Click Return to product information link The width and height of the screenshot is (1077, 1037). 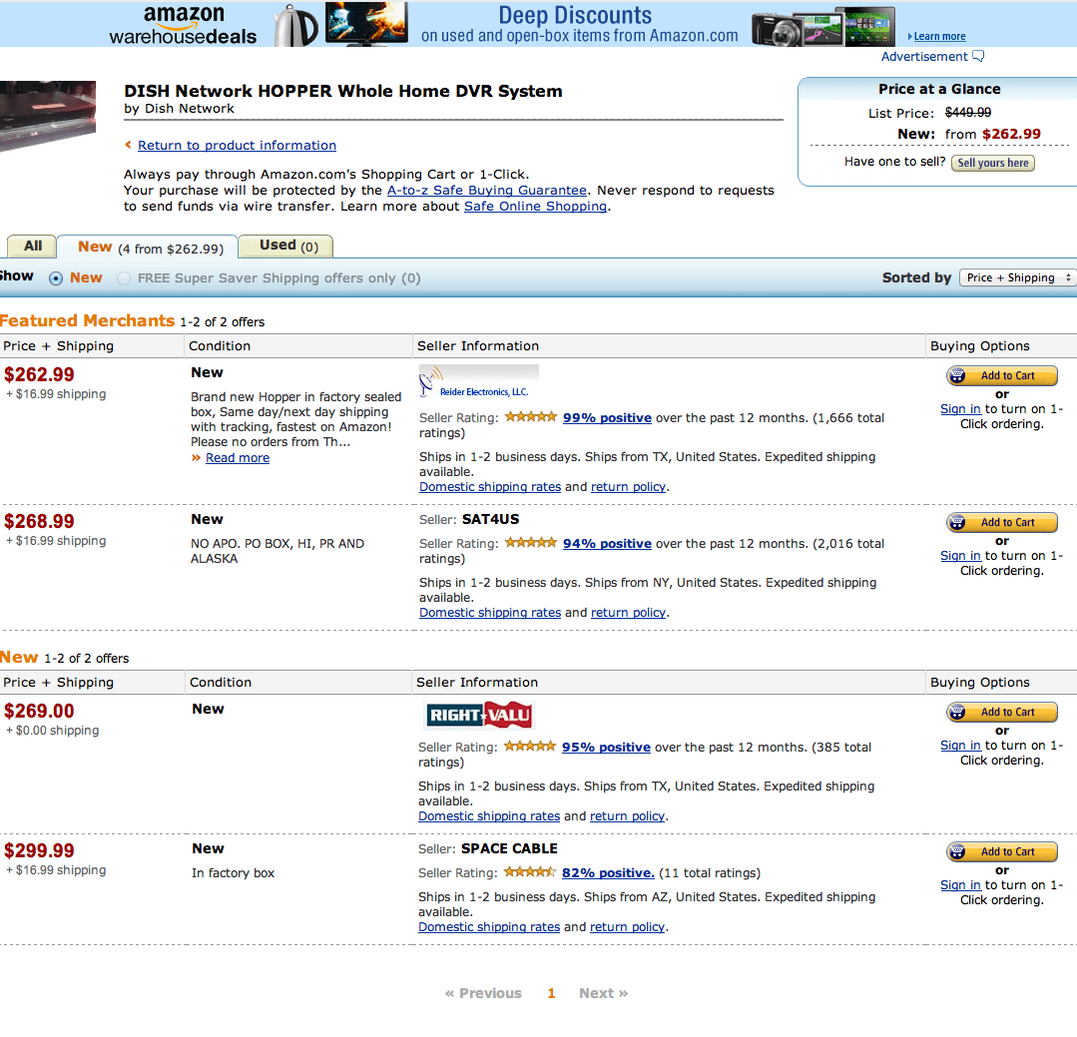pyautogui.click(x=237, y=146)
